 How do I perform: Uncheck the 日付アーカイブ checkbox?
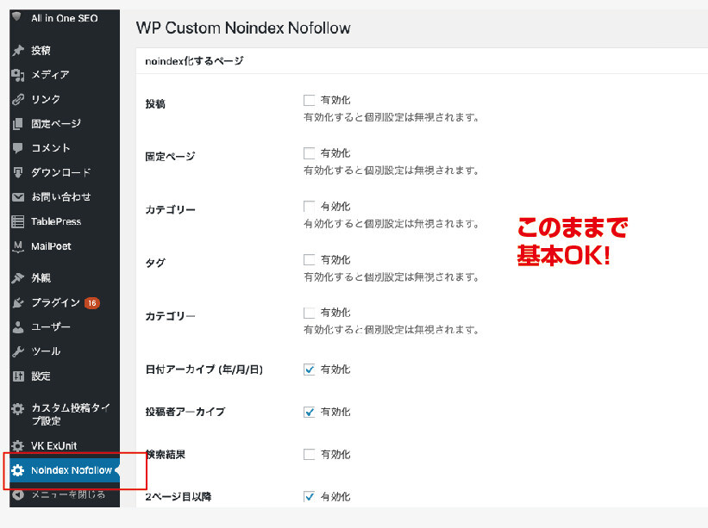[x=310, y=370]
